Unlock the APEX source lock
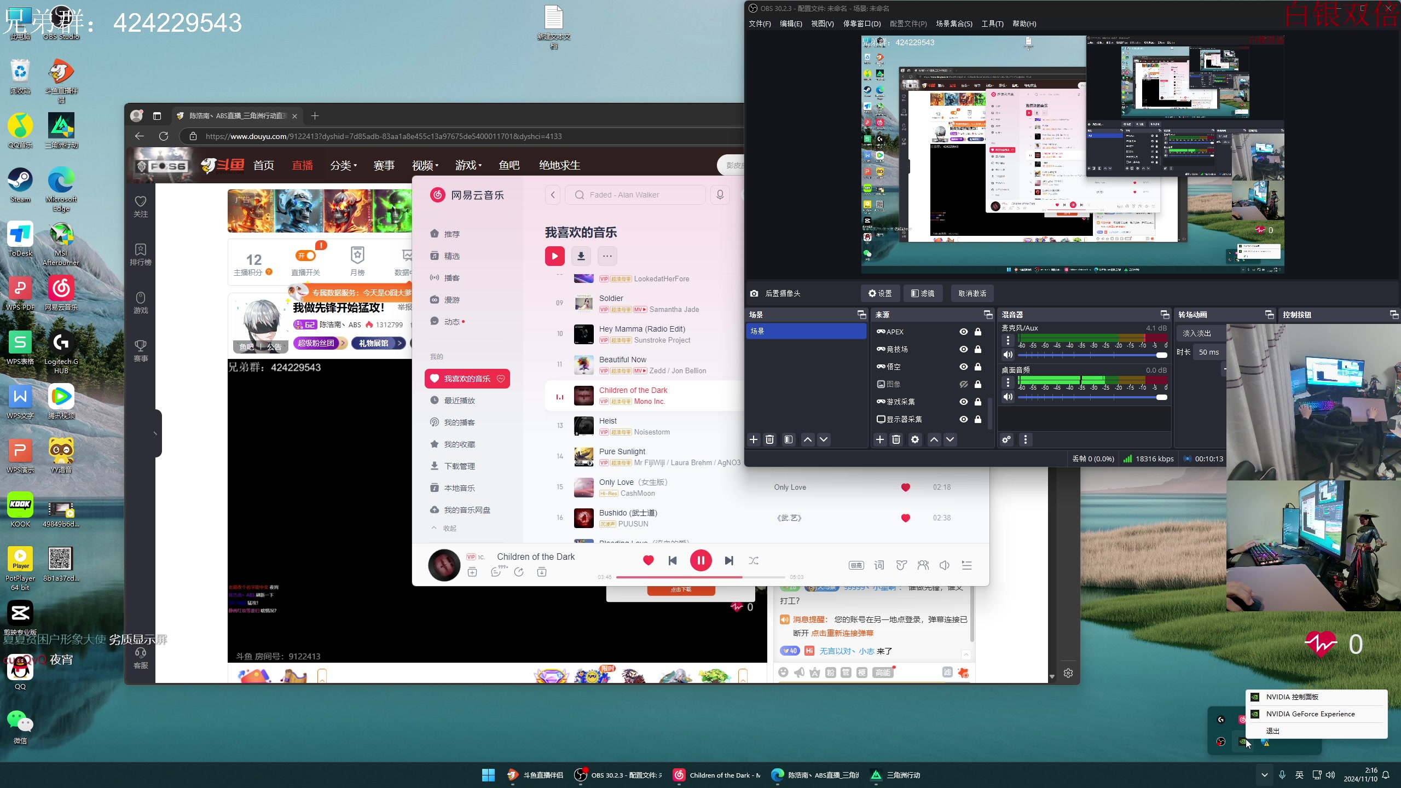 pyautogui.click(x=978, y=332)
